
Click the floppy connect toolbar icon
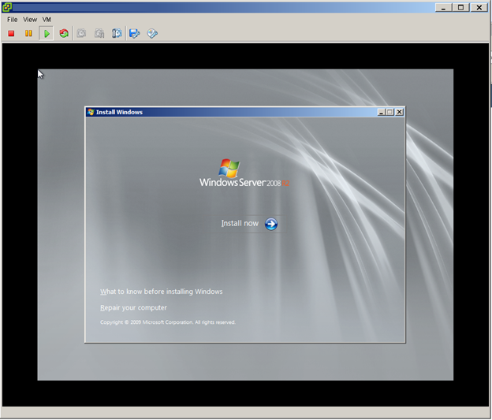click(x=135, y=33)
